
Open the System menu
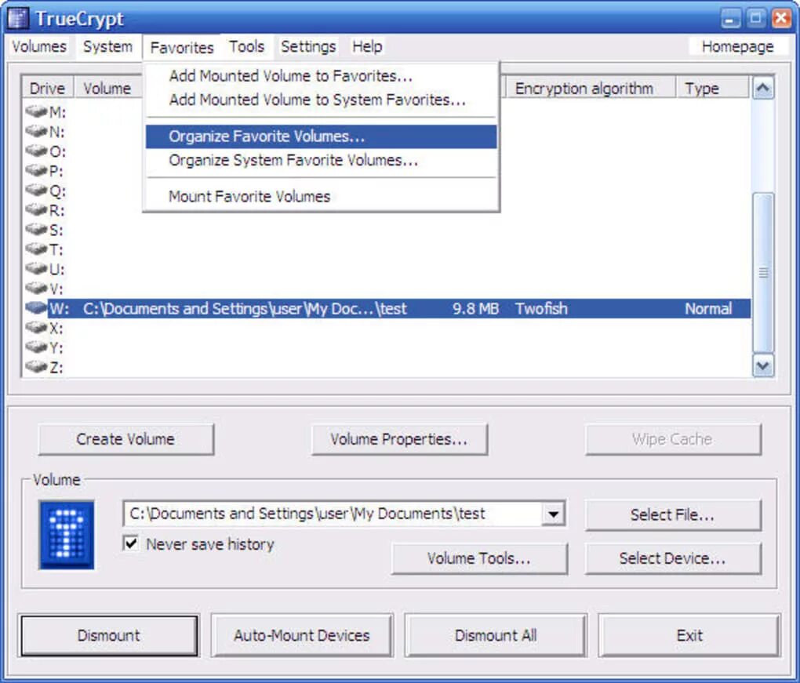tap(107, 46)
